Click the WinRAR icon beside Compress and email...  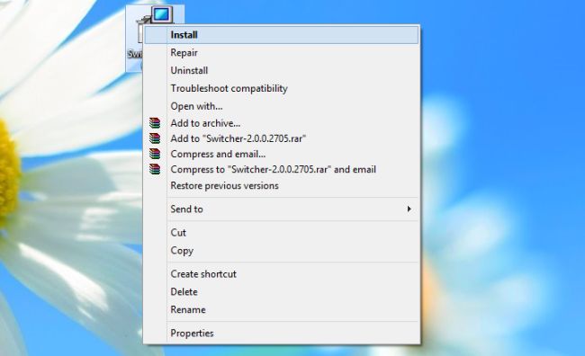(155, 154)
